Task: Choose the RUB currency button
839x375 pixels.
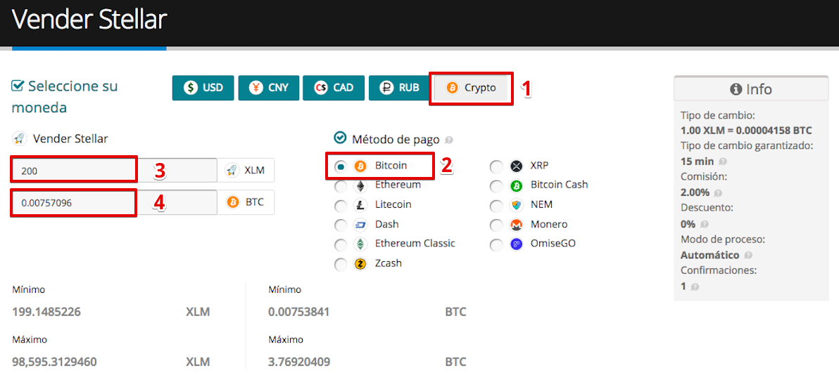Action: 399,88
